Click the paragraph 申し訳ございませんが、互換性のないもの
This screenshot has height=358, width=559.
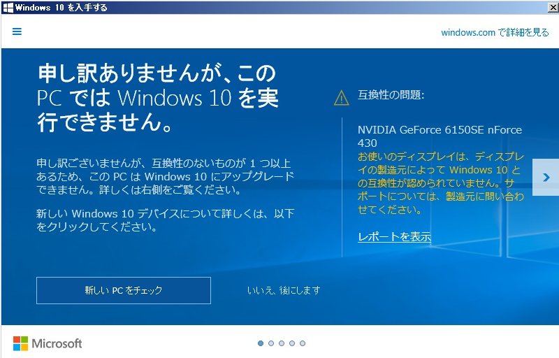(x=165, y=176)
